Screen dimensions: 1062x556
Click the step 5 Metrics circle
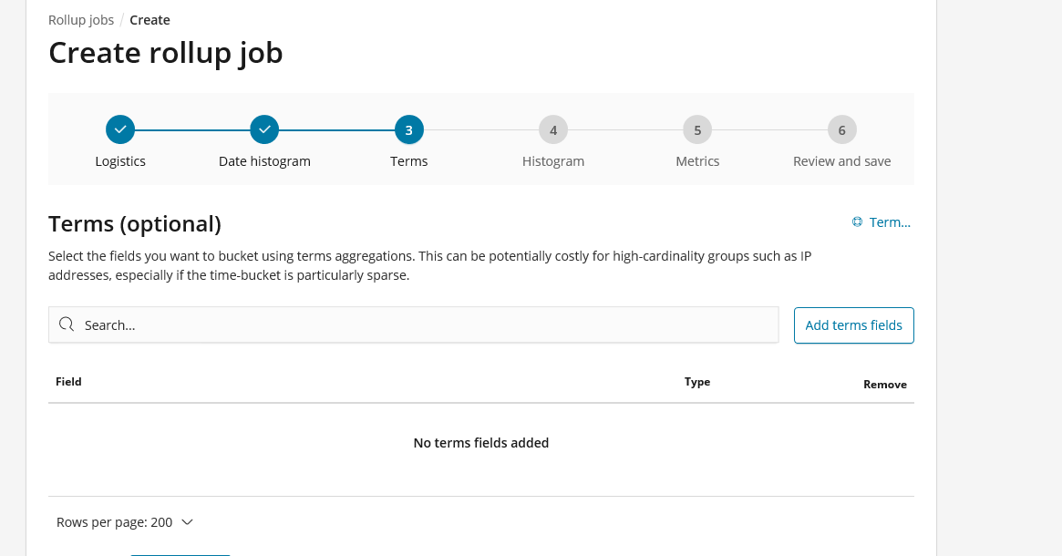pyautogui.click(x=697, y=129)
